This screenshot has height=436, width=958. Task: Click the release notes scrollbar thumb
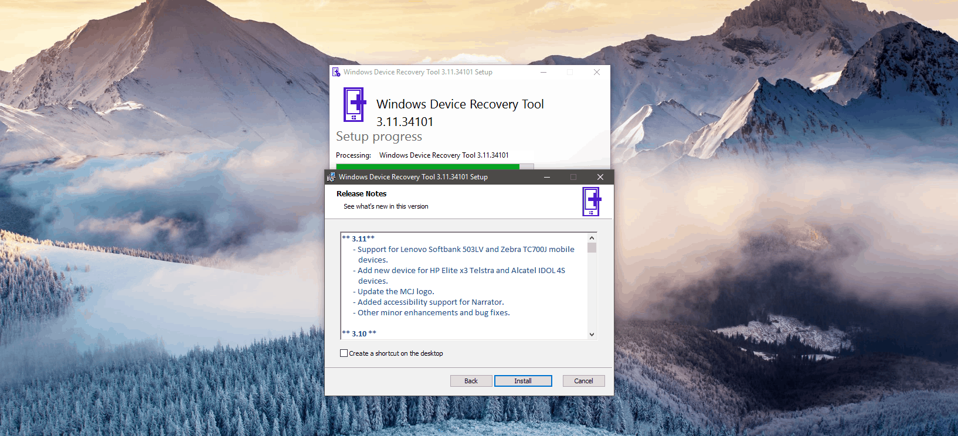(592, 247)
